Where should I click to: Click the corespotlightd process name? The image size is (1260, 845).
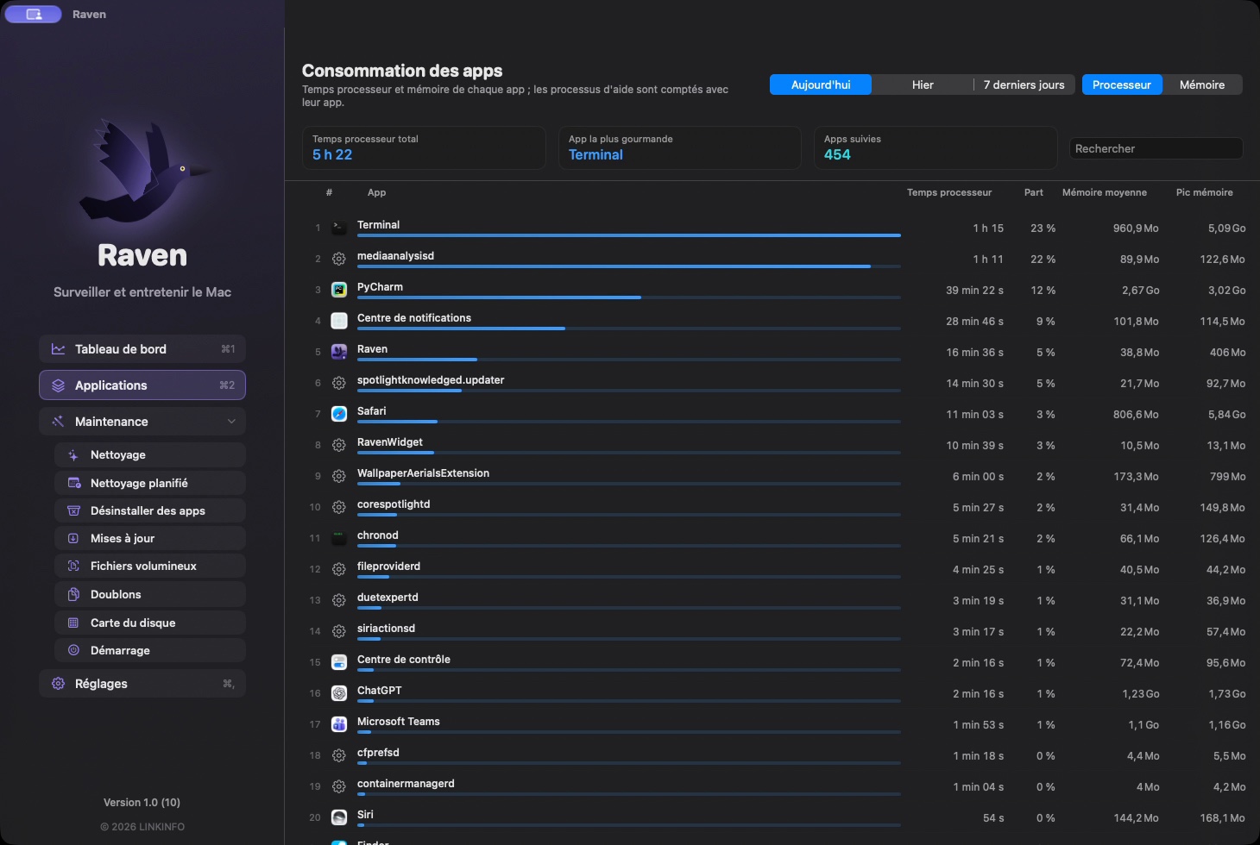[x=394, y=504]
